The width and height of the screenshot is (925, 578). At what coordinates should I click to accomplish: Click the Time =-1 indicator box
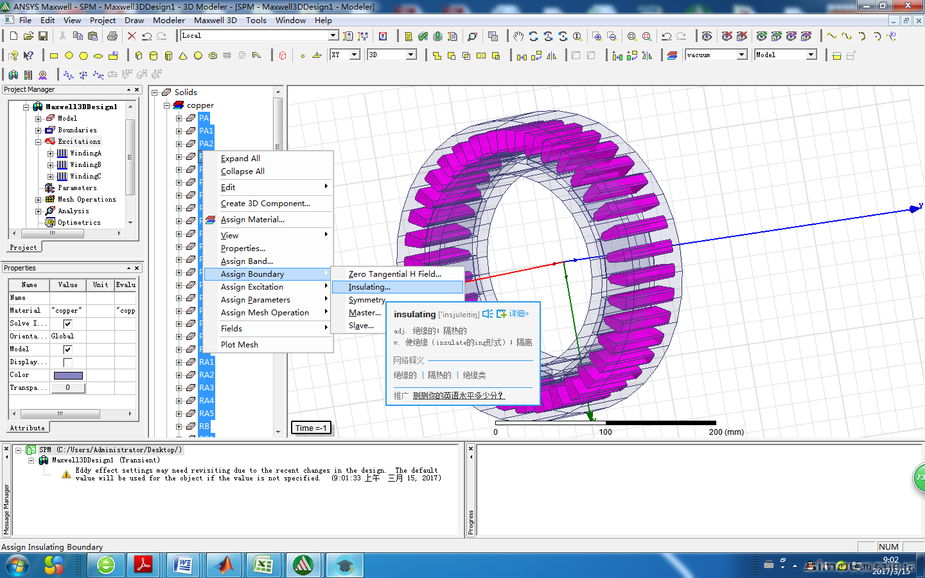pyautogui.click(x=312, y=428)
